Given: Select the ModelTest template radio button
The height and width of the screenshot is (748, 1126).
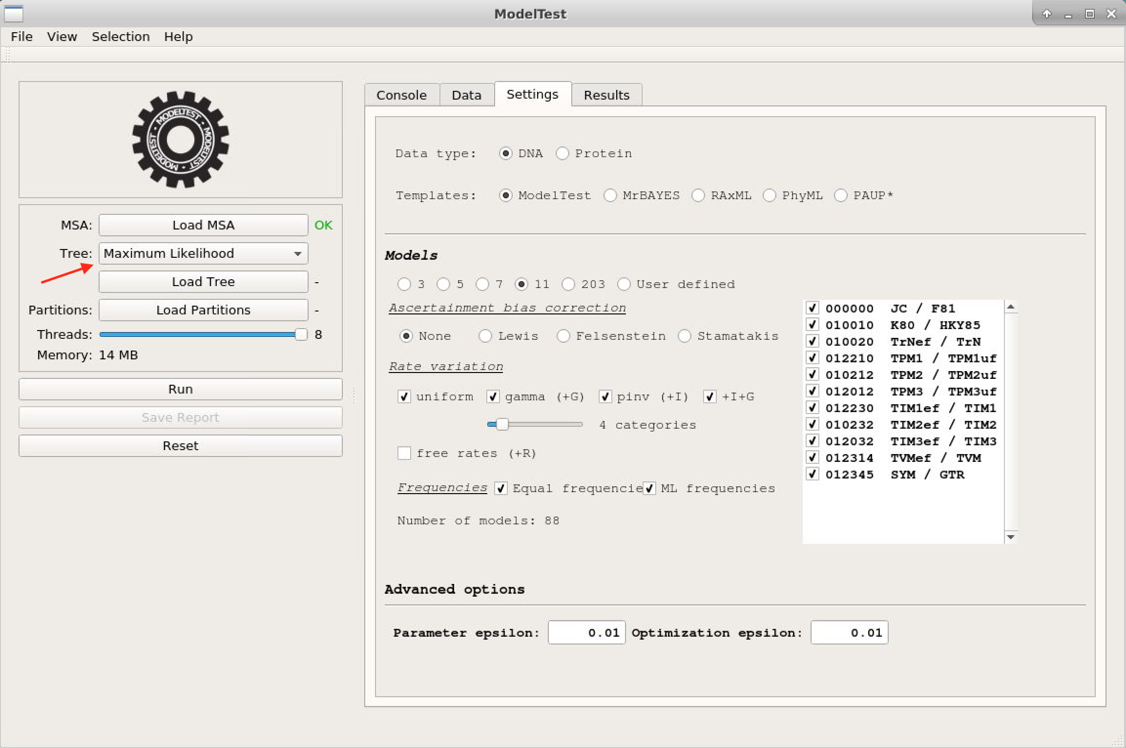Looking at the screenshot, I should coord(506,195).
